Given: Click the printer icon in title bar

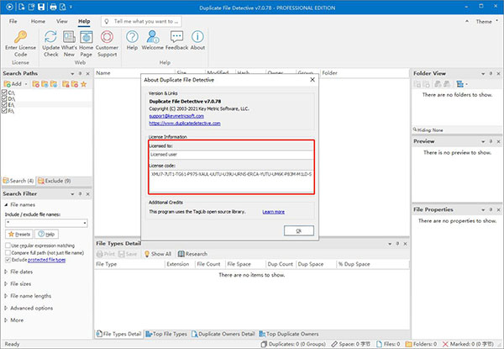Looking at the screenshot, I should click(x=54, y=7).
